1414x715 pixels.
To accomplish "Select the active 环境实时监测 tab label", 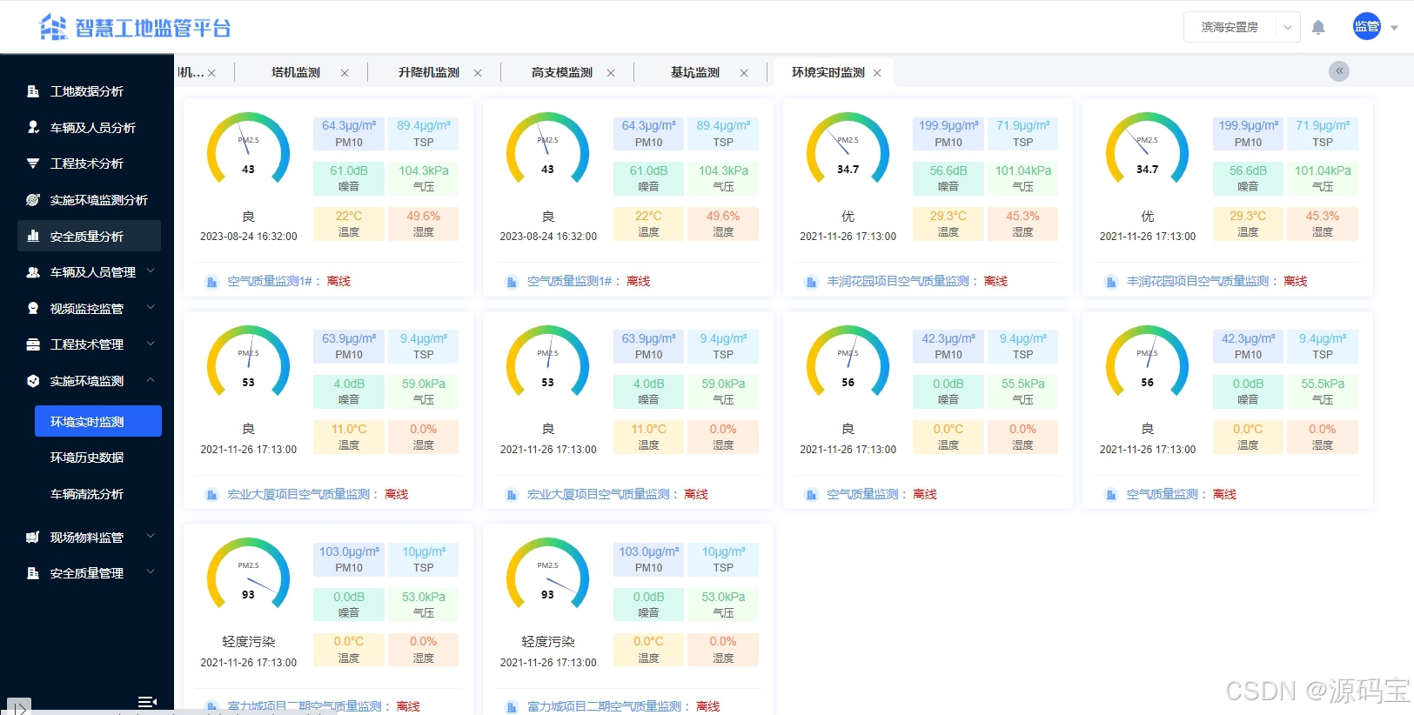I will 828,72.
